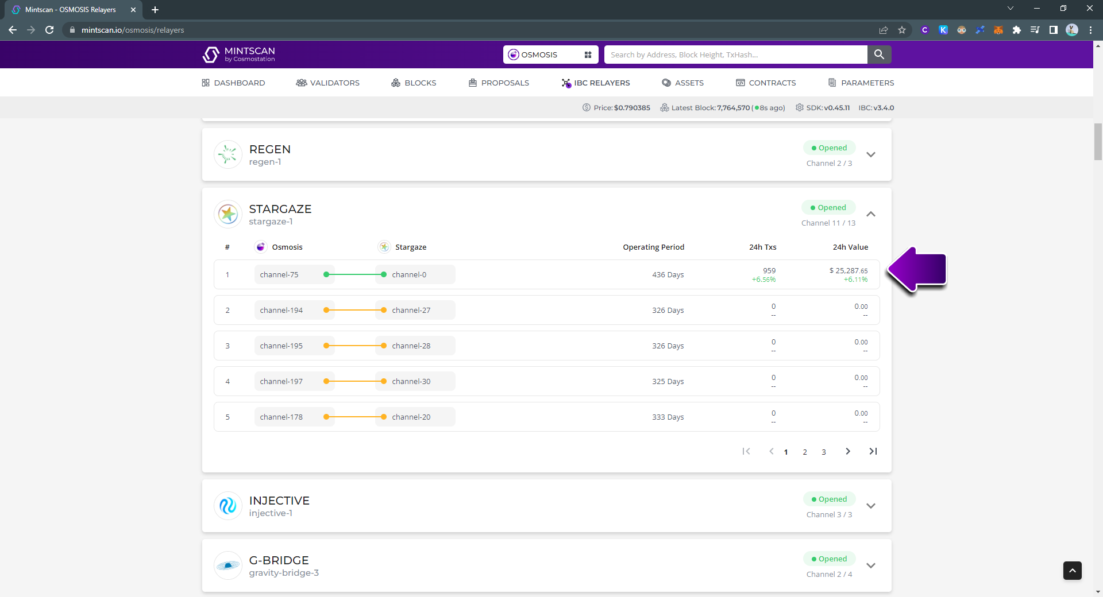Expand the Injective relayer card
The height and width of the screenshot is (597, 1103).
871,506
